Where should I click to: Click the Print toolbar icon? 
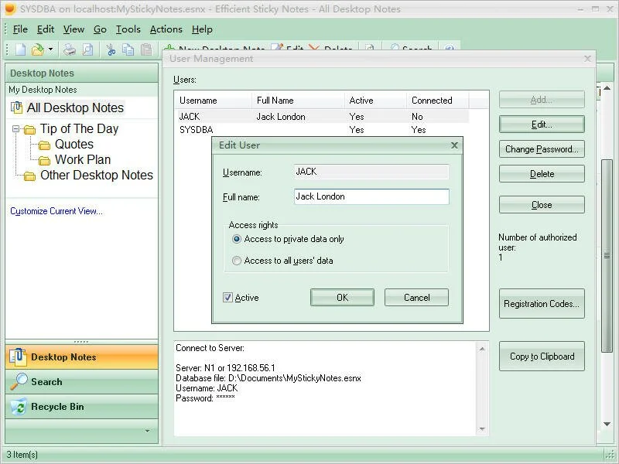point(70,50)
